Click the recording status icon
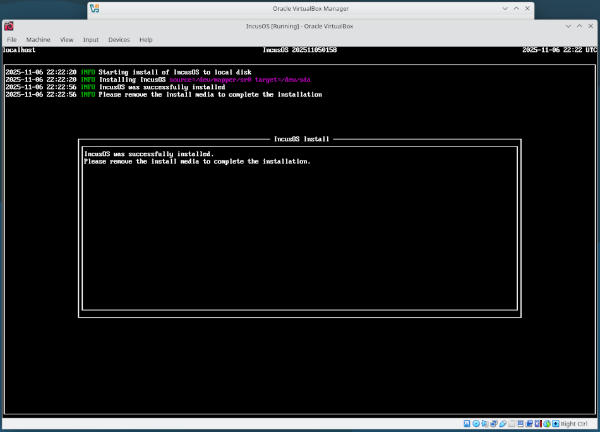The height and width of the screenshot is (432, 600). tap(529, 423)
